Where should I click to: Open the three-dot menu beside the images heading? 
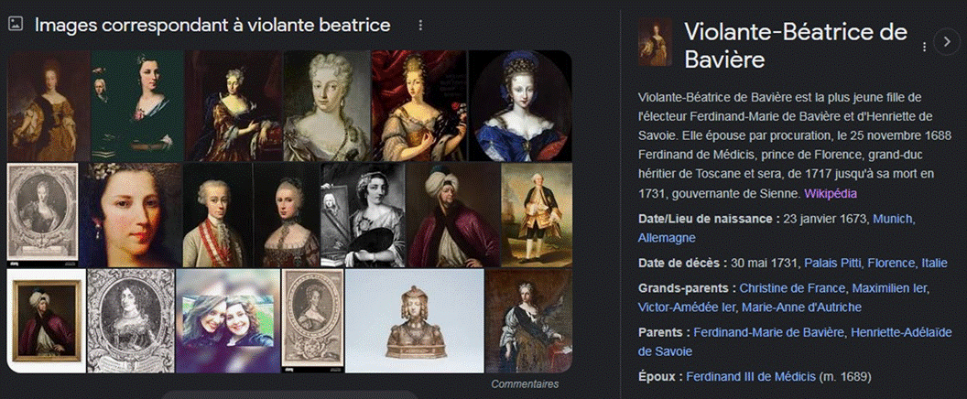pyautogui.click(x=420, y=26)
